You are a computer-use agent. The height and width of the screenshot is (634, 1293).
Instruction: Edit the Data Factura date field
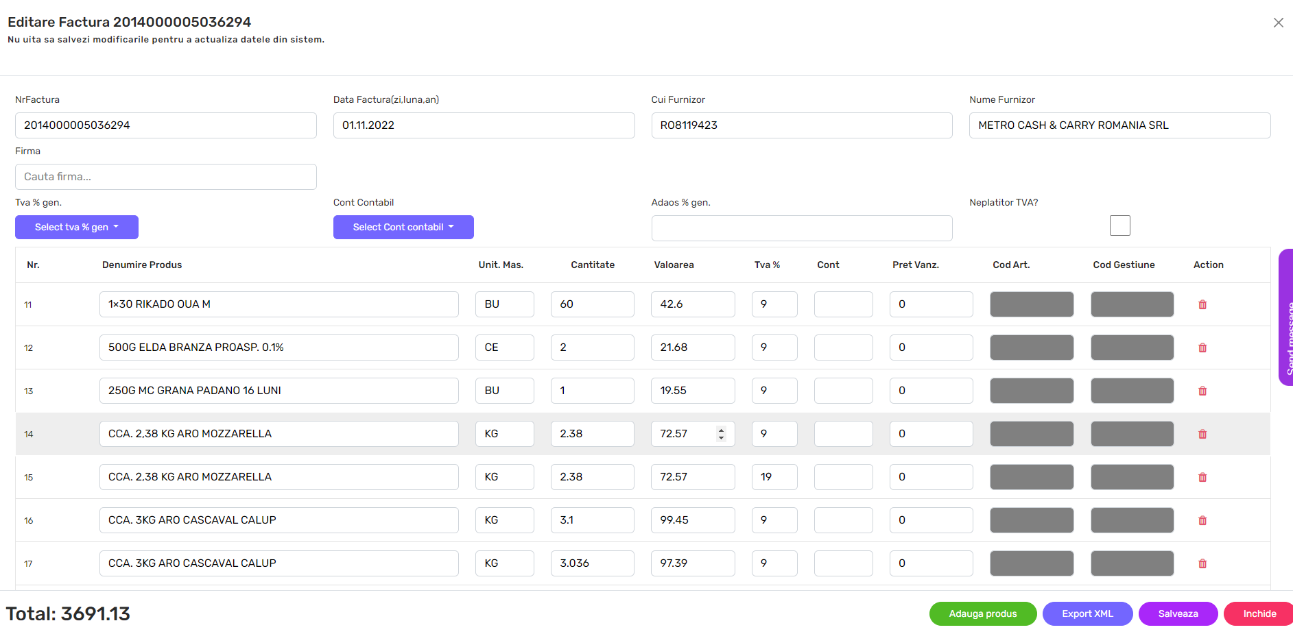coord(484,125)
